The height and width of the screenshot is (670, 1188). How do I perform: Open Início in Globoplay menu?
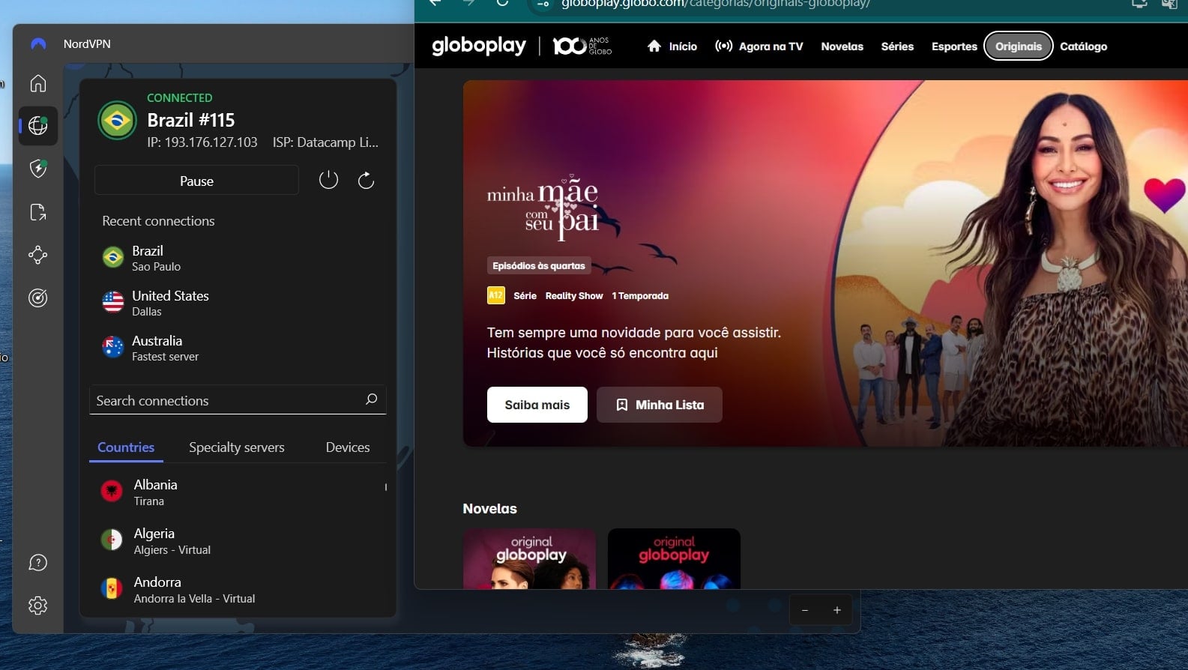pyautogui.click(x=672, y=46)
